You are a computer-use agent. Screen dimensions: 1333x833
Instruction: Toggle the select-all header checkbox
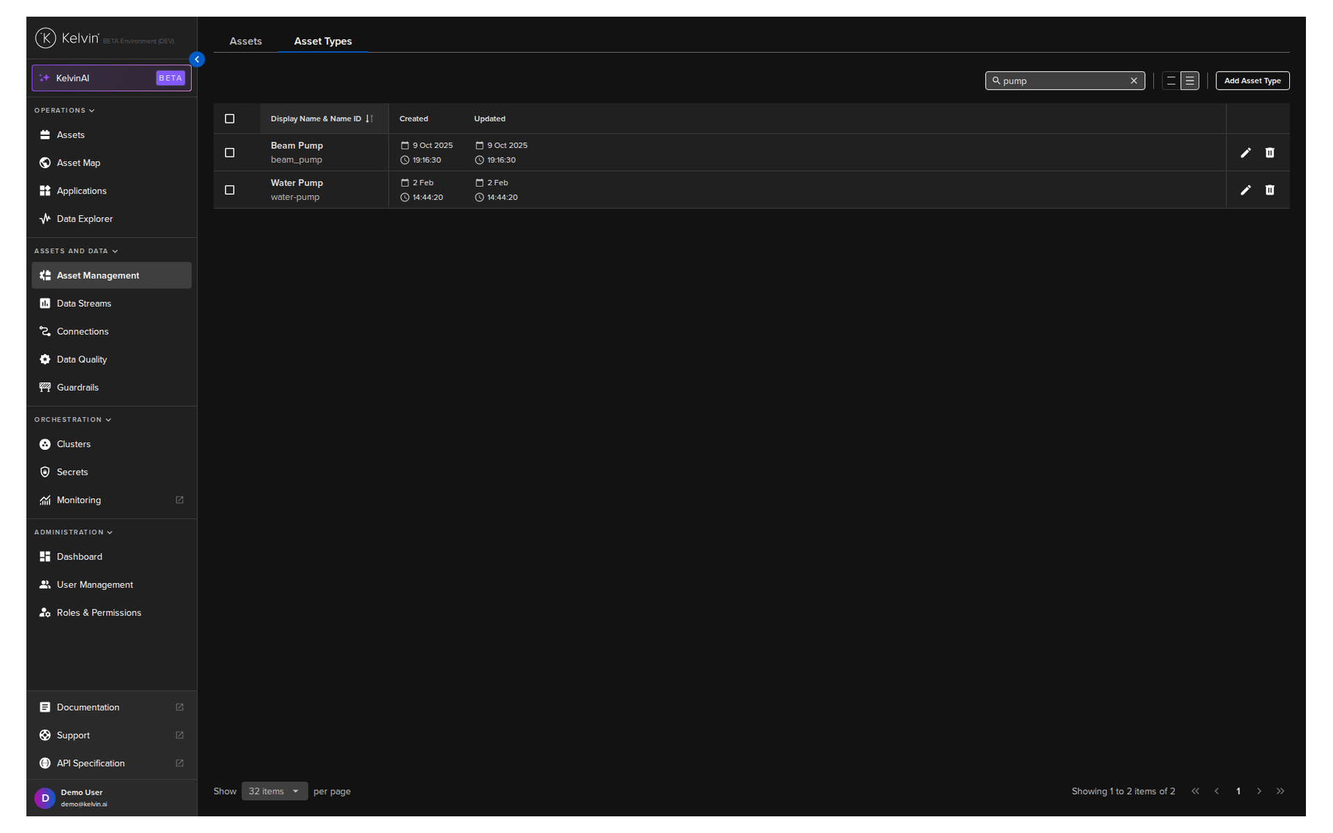[230, 119]
